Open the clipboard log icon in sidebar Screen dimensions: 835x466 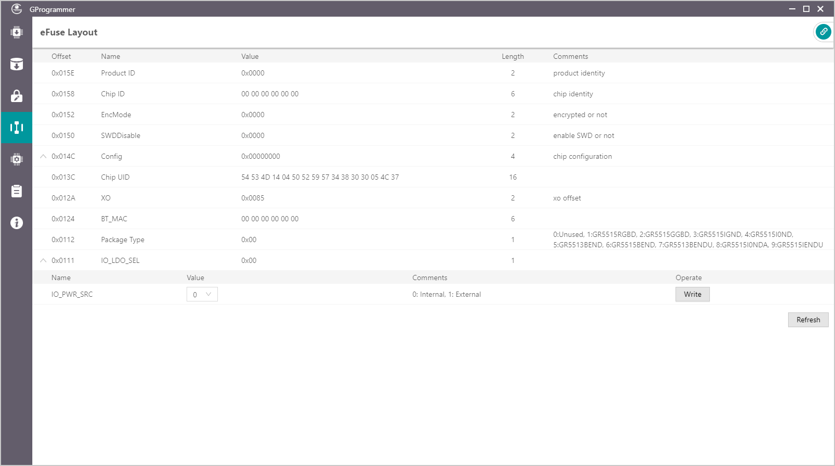click(17, 191)
